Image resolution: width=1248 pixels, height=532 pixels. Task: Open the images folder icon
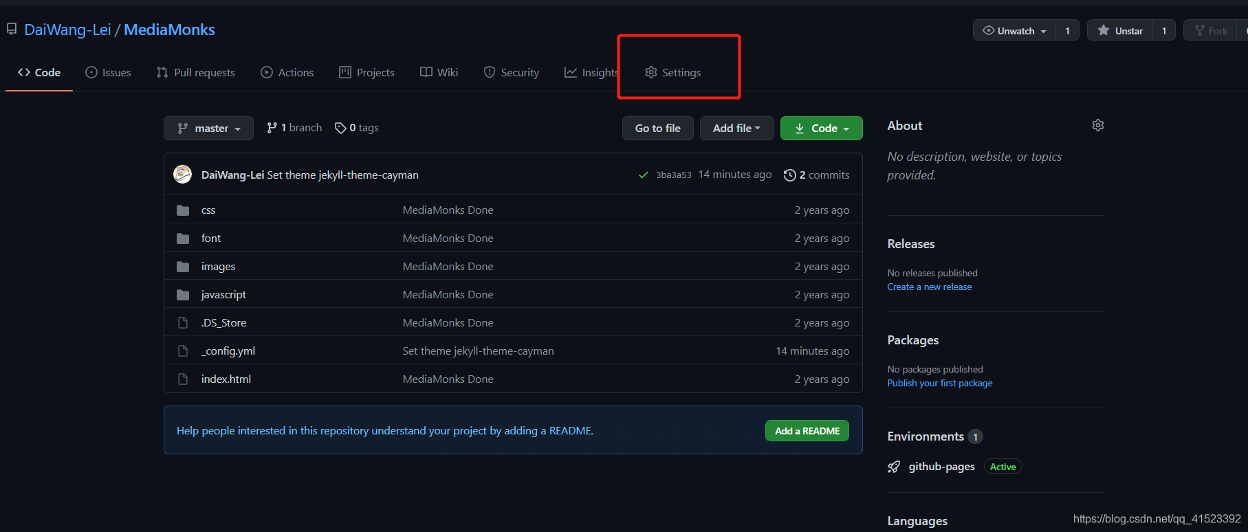183,267
